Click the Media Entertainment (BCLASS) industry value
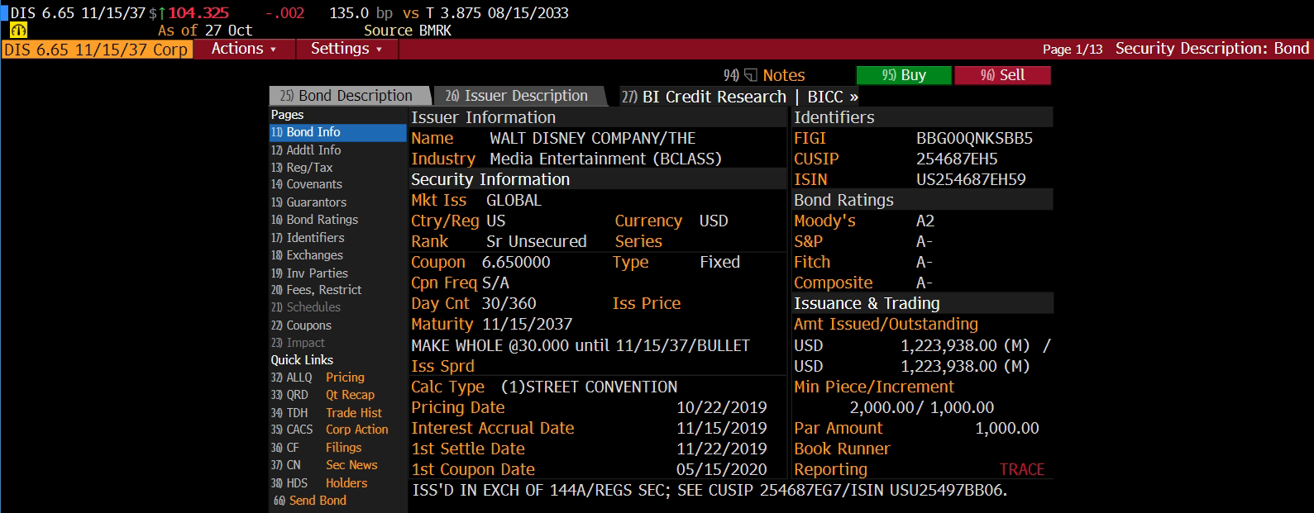Image resolution: width=1314 pixels, height=513 pixels. click(x=605, y=159)
